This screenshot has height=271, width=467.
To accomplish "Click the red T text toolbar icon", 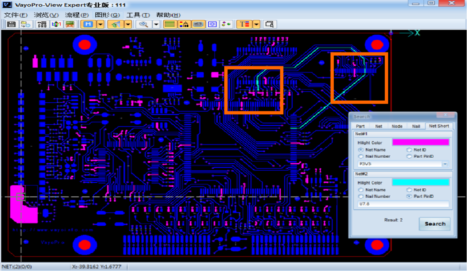I will pos(244,24).
